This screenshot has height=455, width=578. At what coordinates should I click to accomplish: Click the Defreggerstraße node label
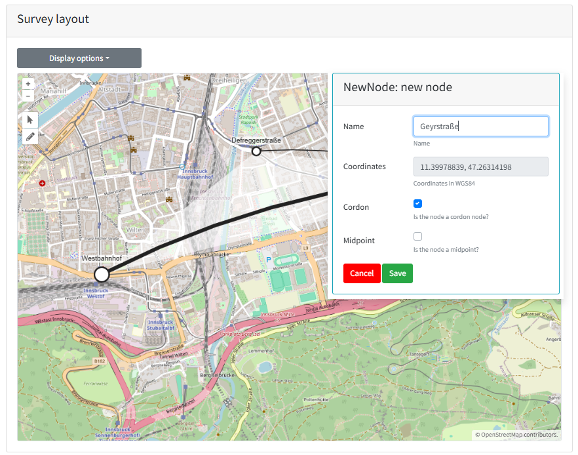[x=256, y=140]
